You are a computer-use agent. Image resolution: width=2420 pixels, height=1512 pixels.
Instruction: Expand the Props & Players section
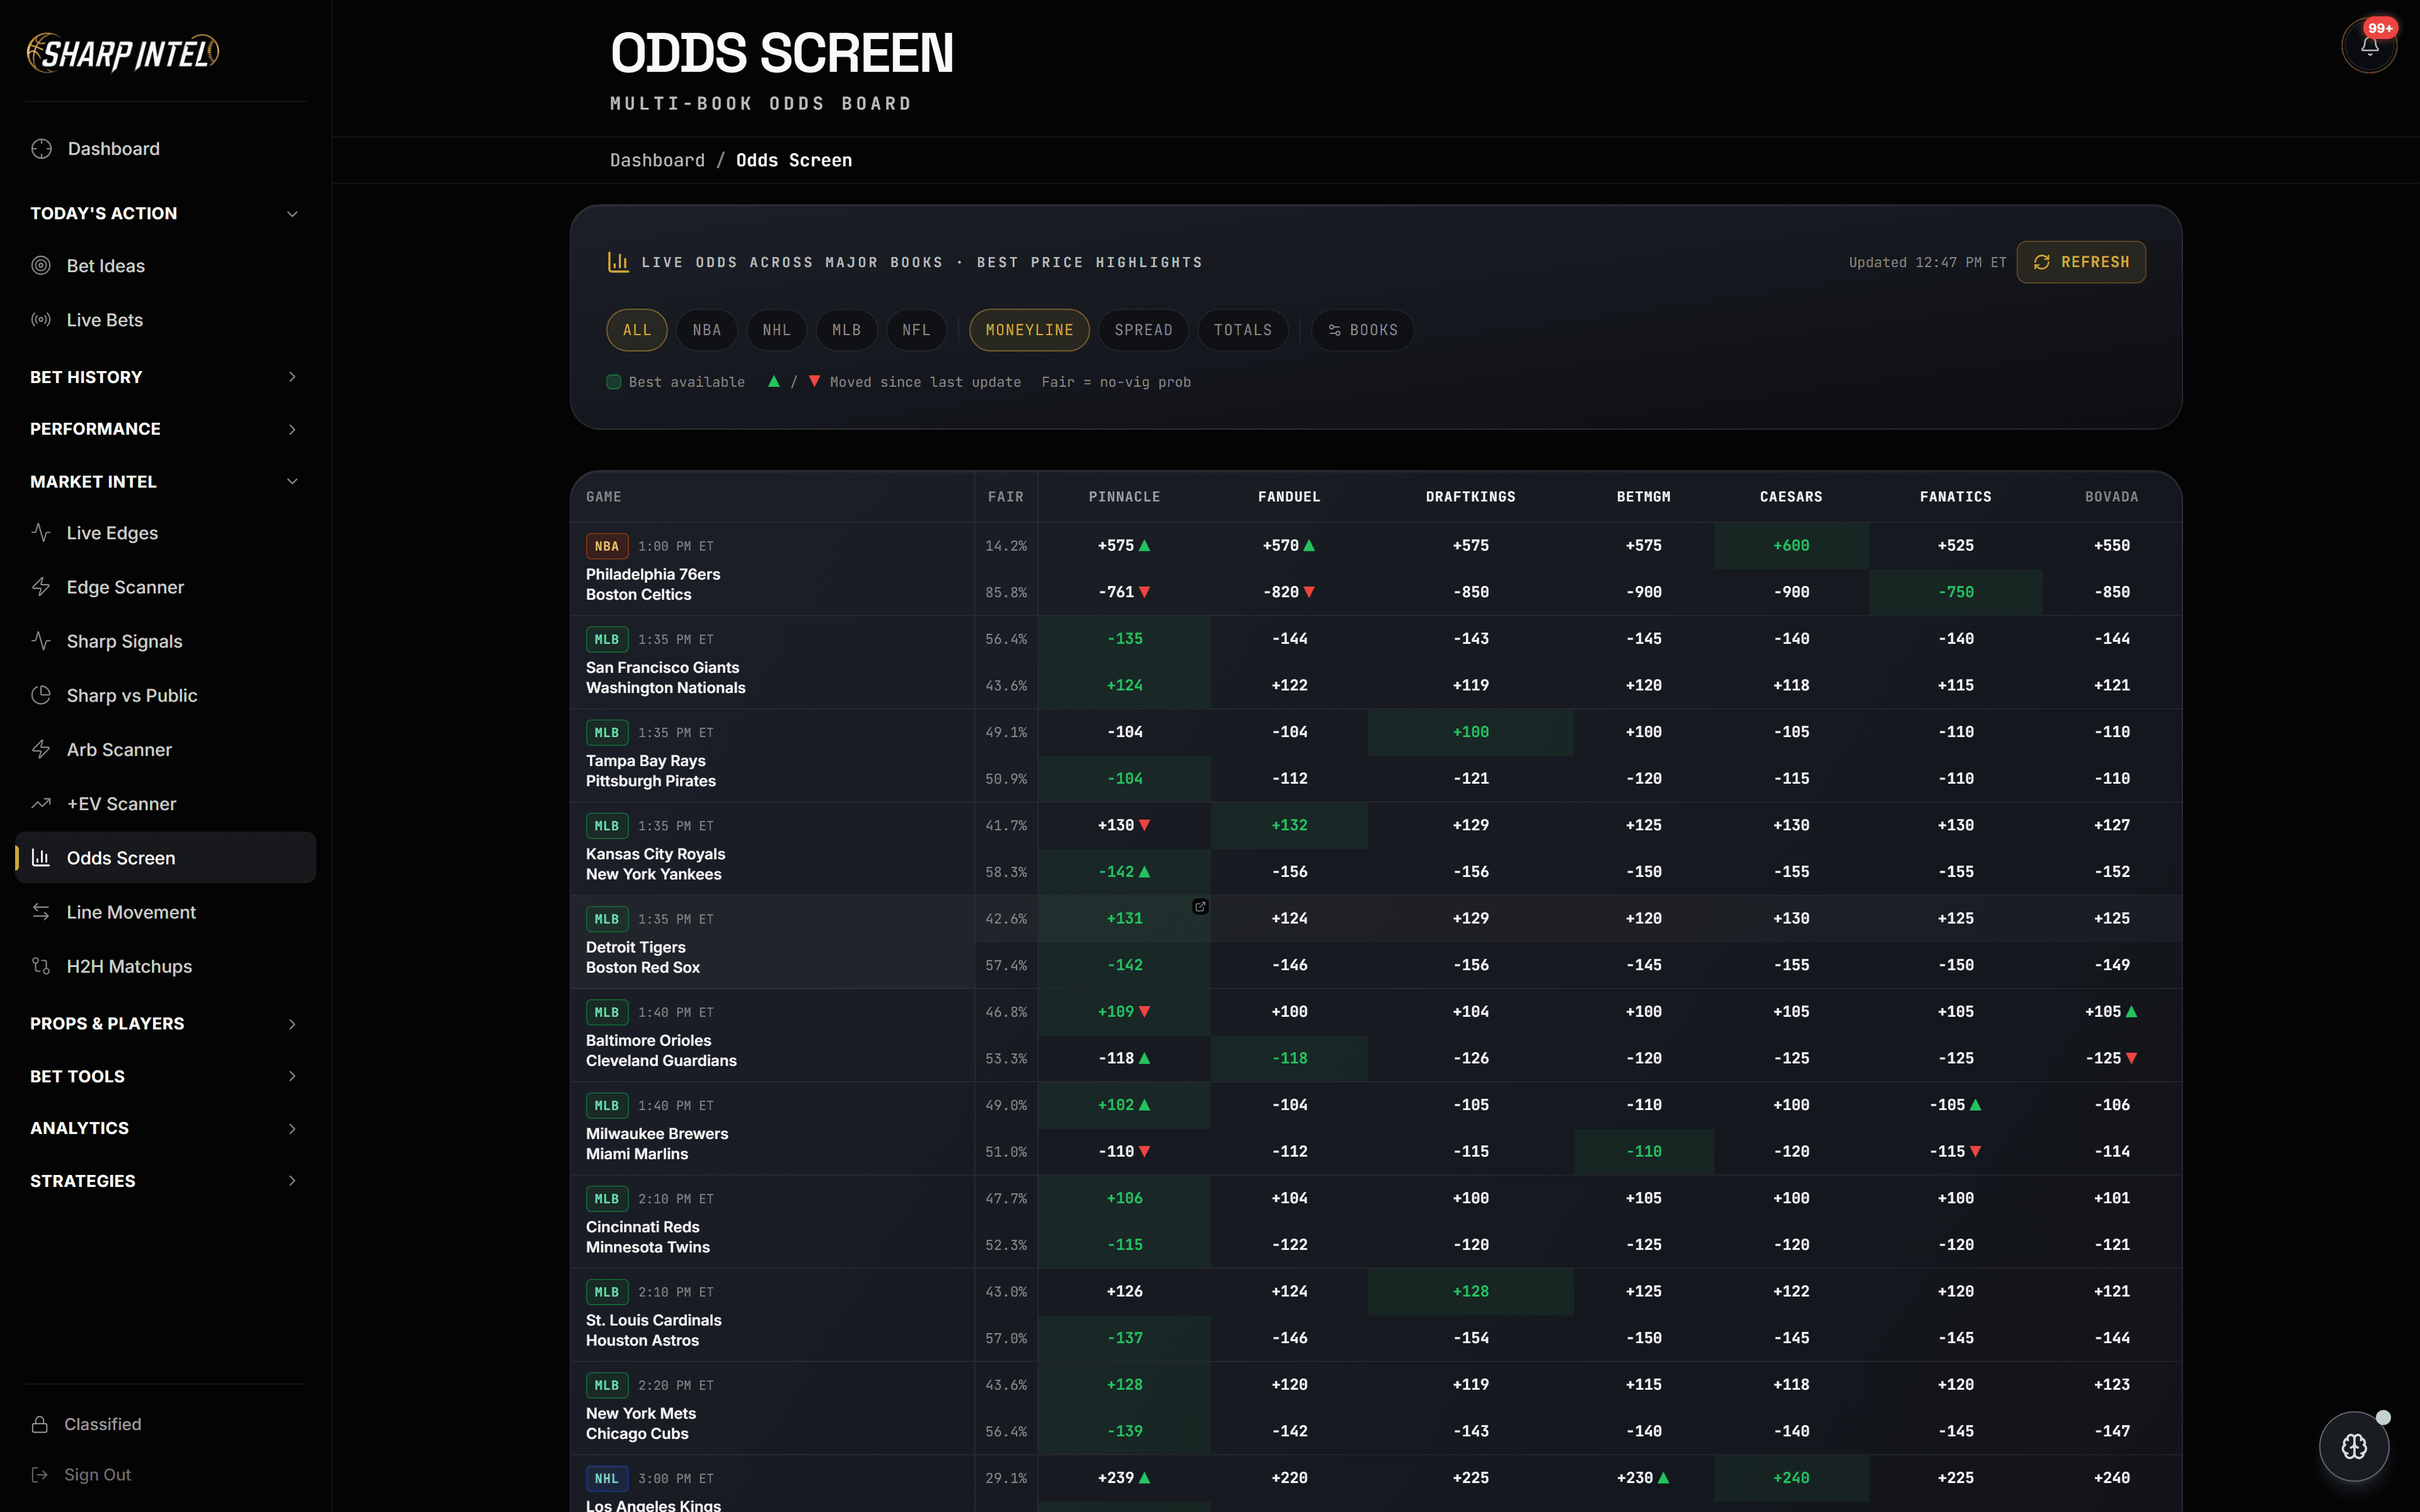[165, 1024]
